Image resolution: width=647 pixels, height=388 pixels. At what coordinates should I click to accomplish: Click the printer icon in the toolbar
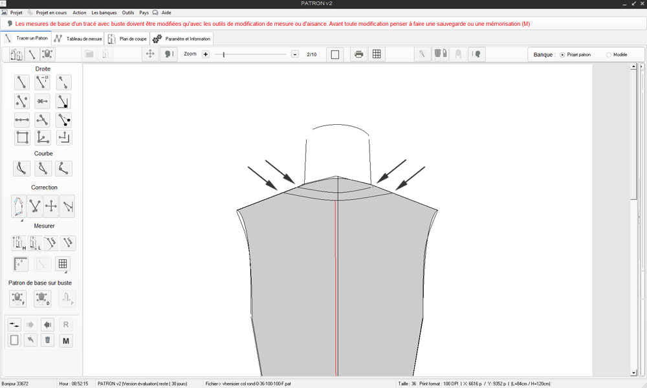coord(358,54)
